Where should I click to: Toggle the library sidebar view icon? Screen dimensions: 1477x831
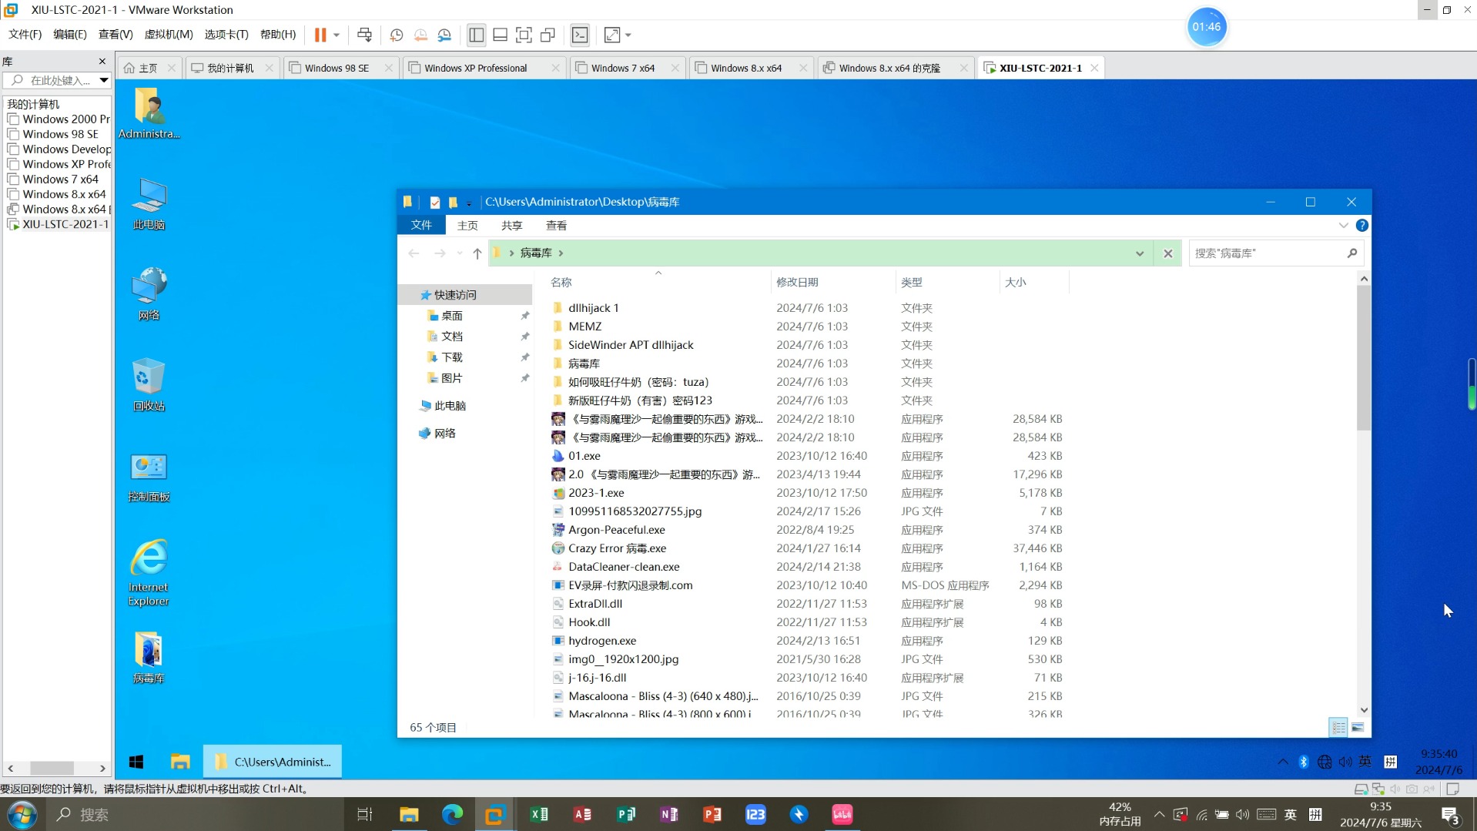coord(476,35)
